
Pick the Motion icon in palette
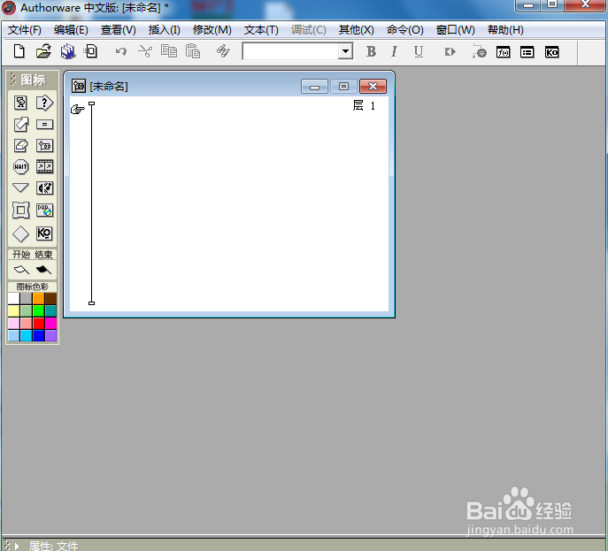coord(20,125)
